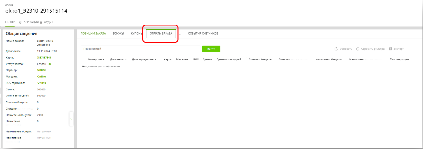The width and height of the screenshot is (423, 149).
Task: Sort by the Номер чека column header
Action: [96, 60]
